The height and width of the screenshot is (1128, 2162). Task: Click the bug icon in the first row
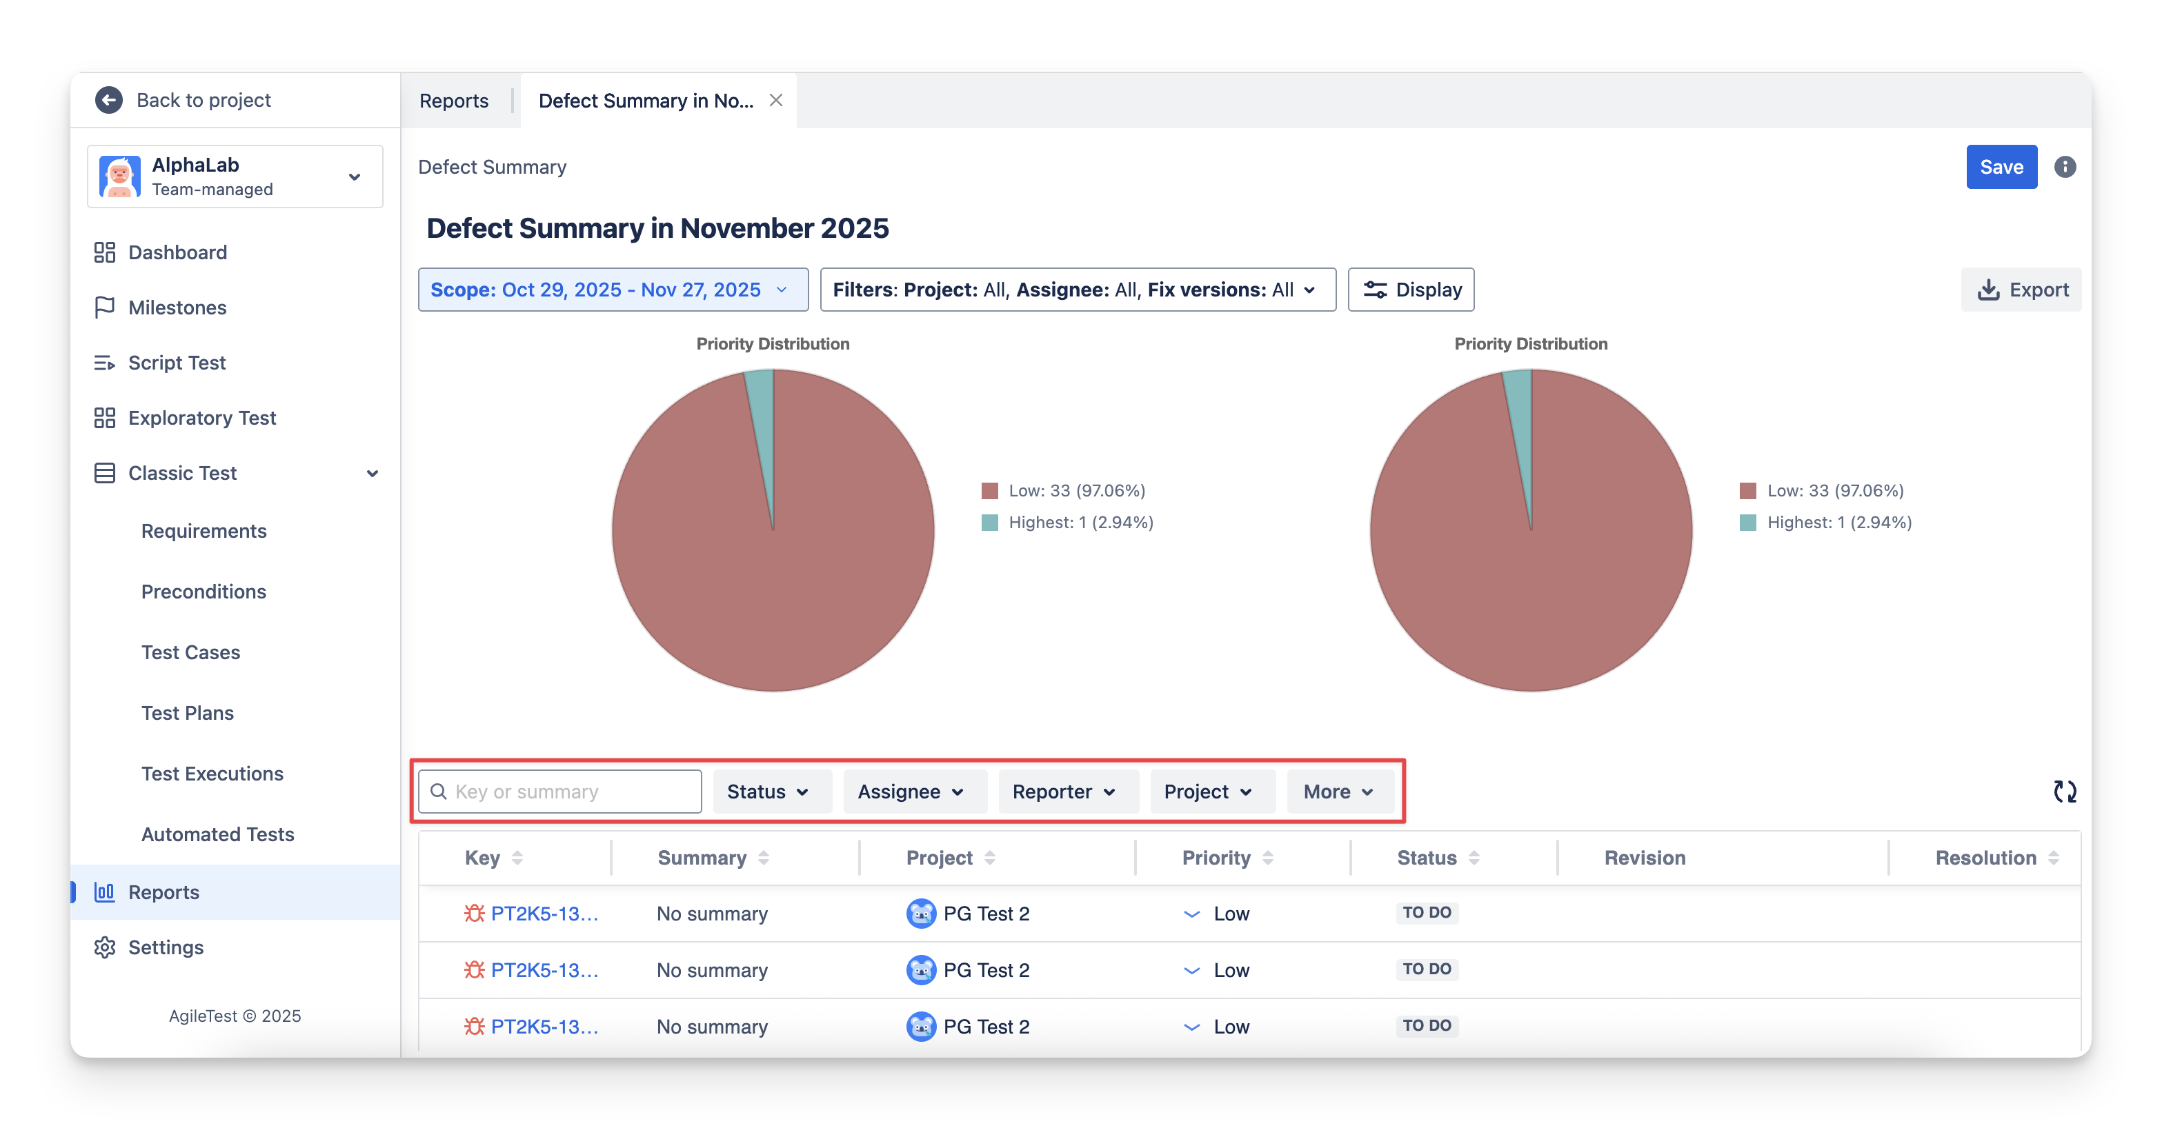(474, 914)
